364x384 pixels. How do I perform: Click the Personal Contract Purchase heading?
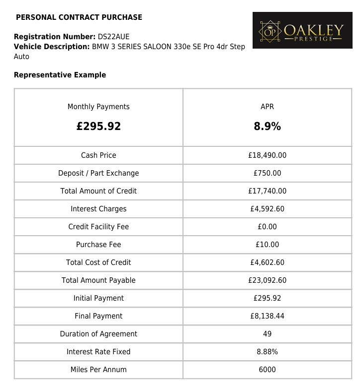point(79,17)
